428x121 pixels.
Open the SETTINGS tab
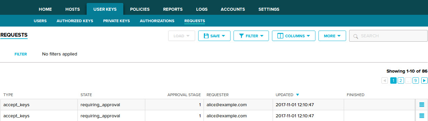pyautogui.click(x=269, y=9)
